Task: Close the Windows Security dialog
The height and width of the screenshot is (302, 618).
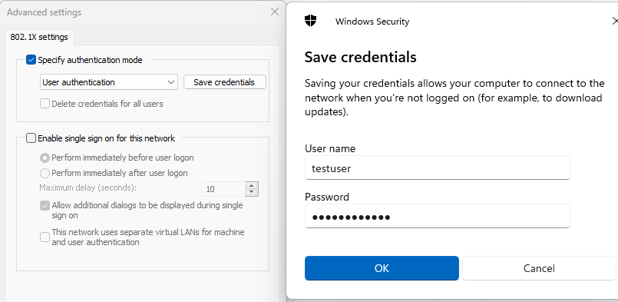Action: point(615,21)
